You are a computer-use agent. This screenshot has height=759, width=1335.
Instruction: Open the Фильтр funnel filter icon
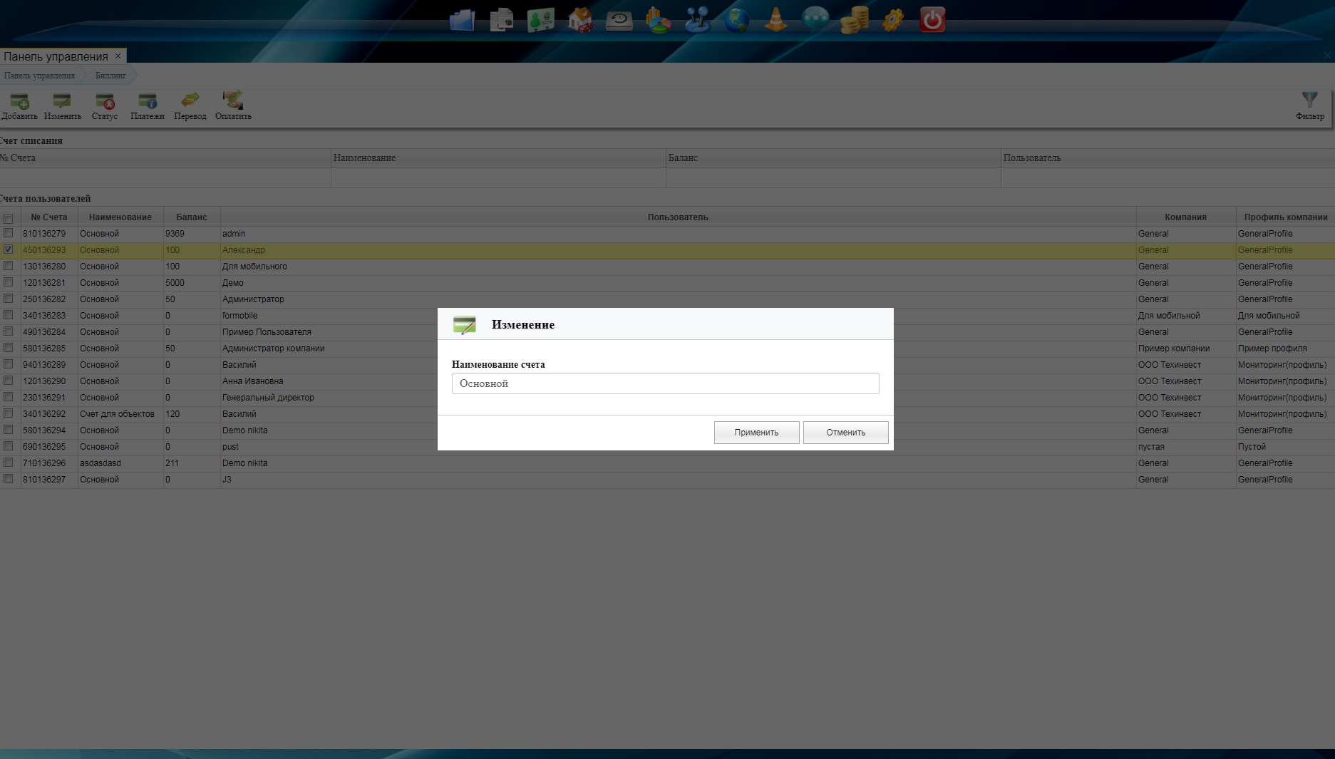click(x=1310, y=100)
